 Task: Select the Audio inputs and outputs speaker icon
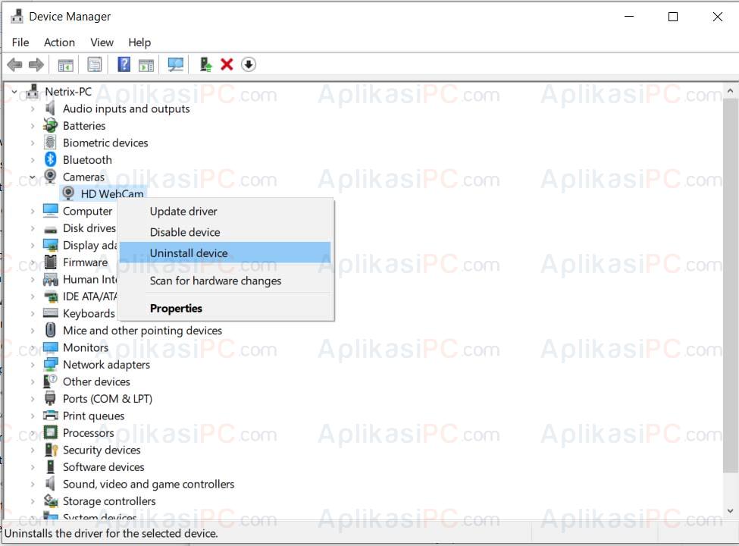pyautogui.click(x=50, y=108)
